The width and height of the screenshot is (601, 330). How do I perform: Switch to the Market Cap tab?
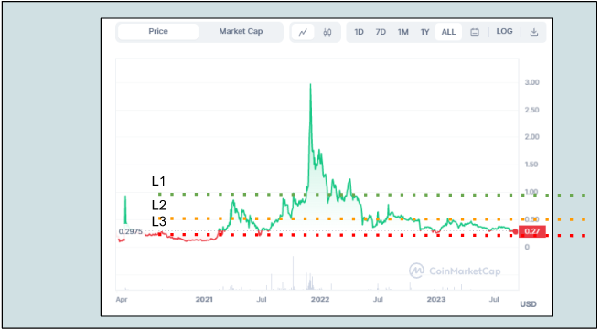point(241,31)
